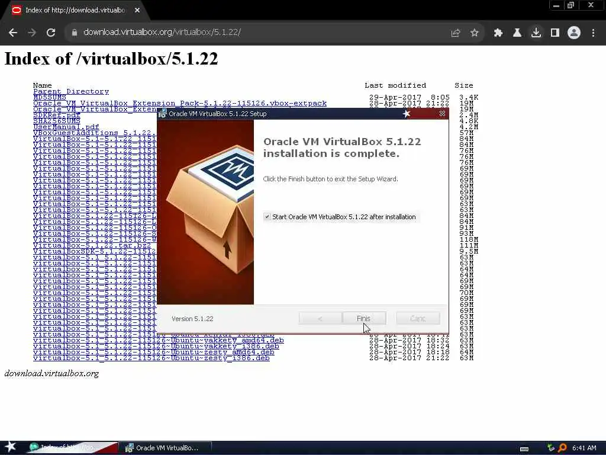Screen dimensions: 606x455
Task: Open the VirtualBoxSDK-5.1.22 link
Action: click(95, 251)
